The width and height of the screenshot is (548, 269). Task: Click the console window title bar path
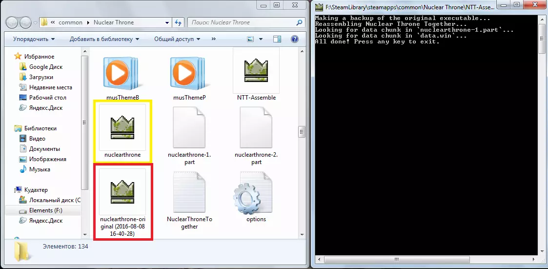(x=410, y=6)
